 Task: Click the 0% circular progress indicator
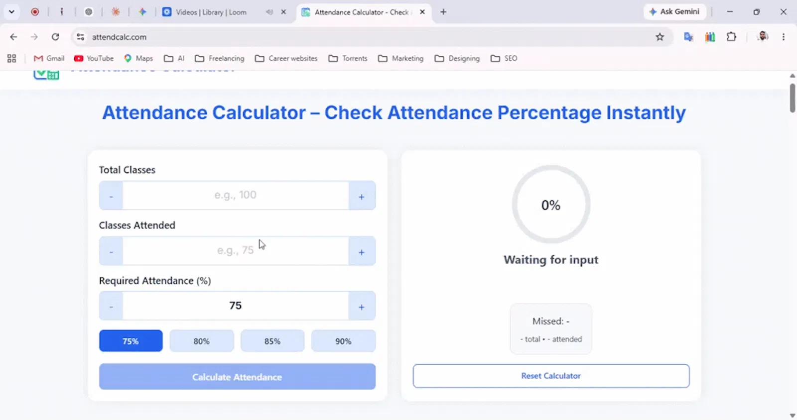coord(551,205)
